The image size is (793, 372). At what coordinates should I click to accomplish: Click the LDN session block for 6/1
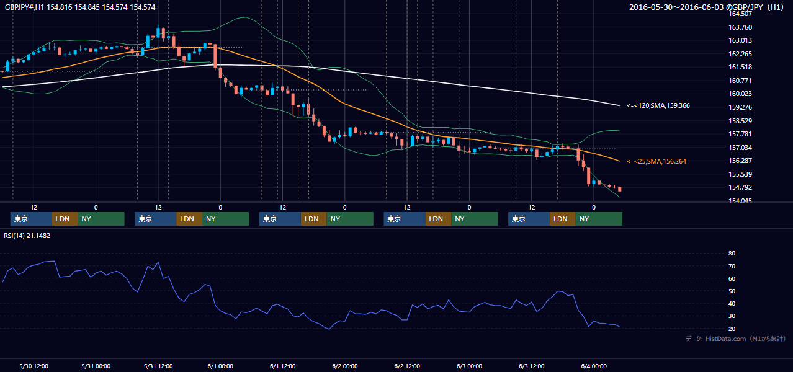click(314, 219)
